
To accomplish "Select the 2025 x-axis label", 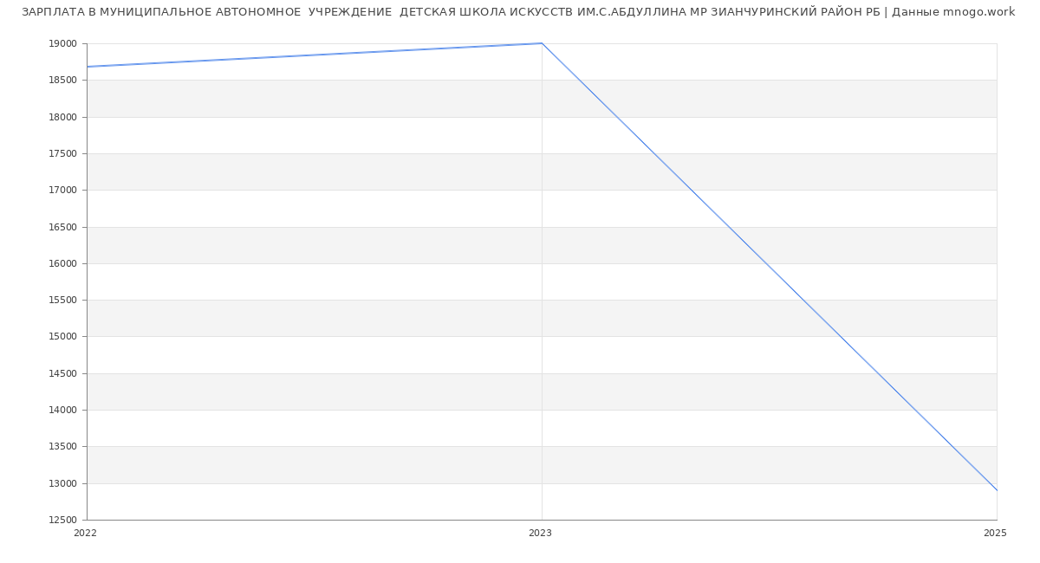I will 995,534.
